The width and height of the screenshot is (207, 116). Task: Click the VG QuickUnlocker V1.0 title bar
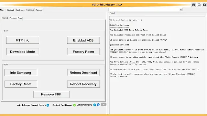pos(107,5)
